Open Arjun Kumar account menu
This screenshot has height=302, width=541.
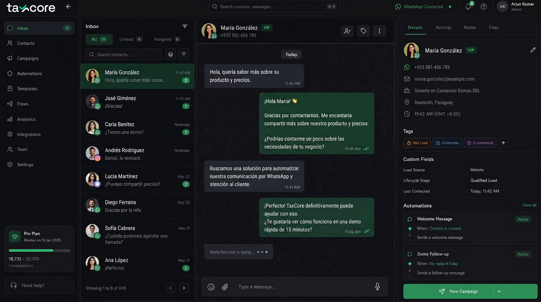[516, 6]
